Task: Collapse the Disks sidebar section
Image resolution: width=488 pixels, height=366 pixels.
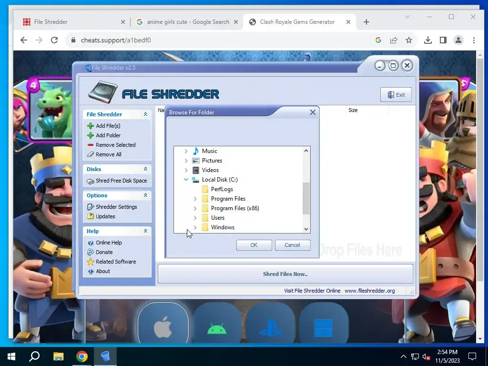Action: [145, 169]
